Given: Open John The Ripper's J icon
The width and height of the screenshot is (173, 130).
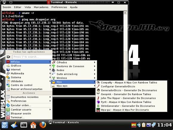Looking at the screenshot, I should point(98,98).
